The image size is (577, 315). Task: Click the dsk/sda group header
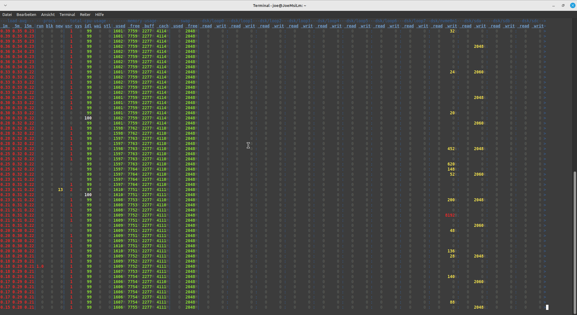click(x=473, y=21)
